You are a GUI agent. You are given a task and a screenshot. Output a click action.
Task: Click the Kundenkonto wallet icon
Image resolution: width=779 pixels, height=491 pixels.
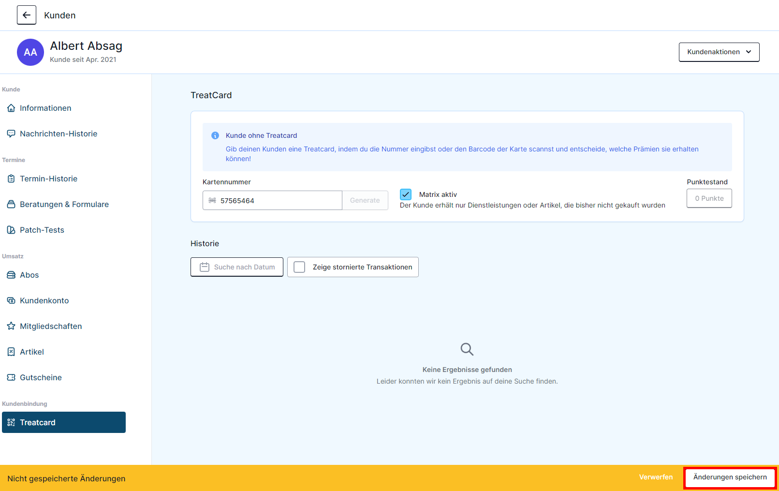pyautogui.click(x=11, y=300)
